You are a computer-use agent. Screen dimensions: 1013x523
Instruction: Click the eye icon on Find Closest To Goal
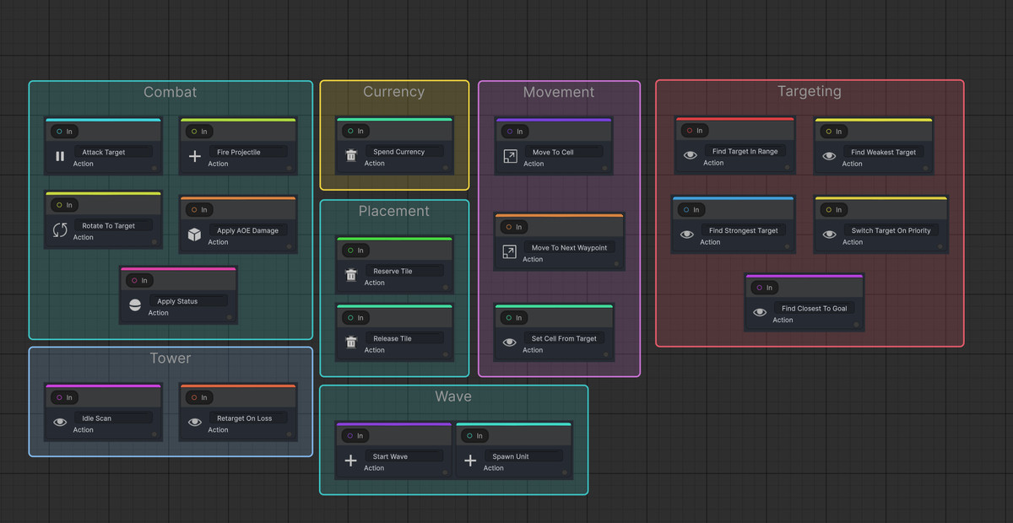(760, 312)
